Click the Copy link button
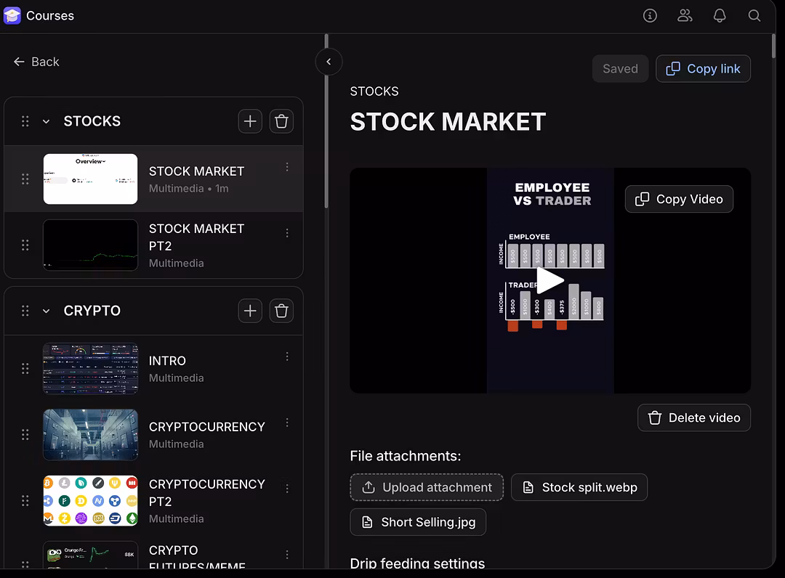The image size is (785, 578). (x=703, y=69)
